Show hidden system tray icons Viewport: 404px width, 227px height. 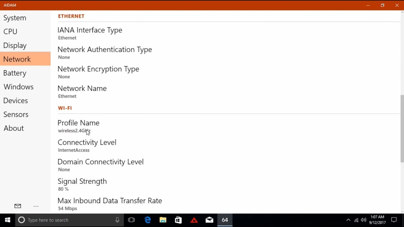348,220
